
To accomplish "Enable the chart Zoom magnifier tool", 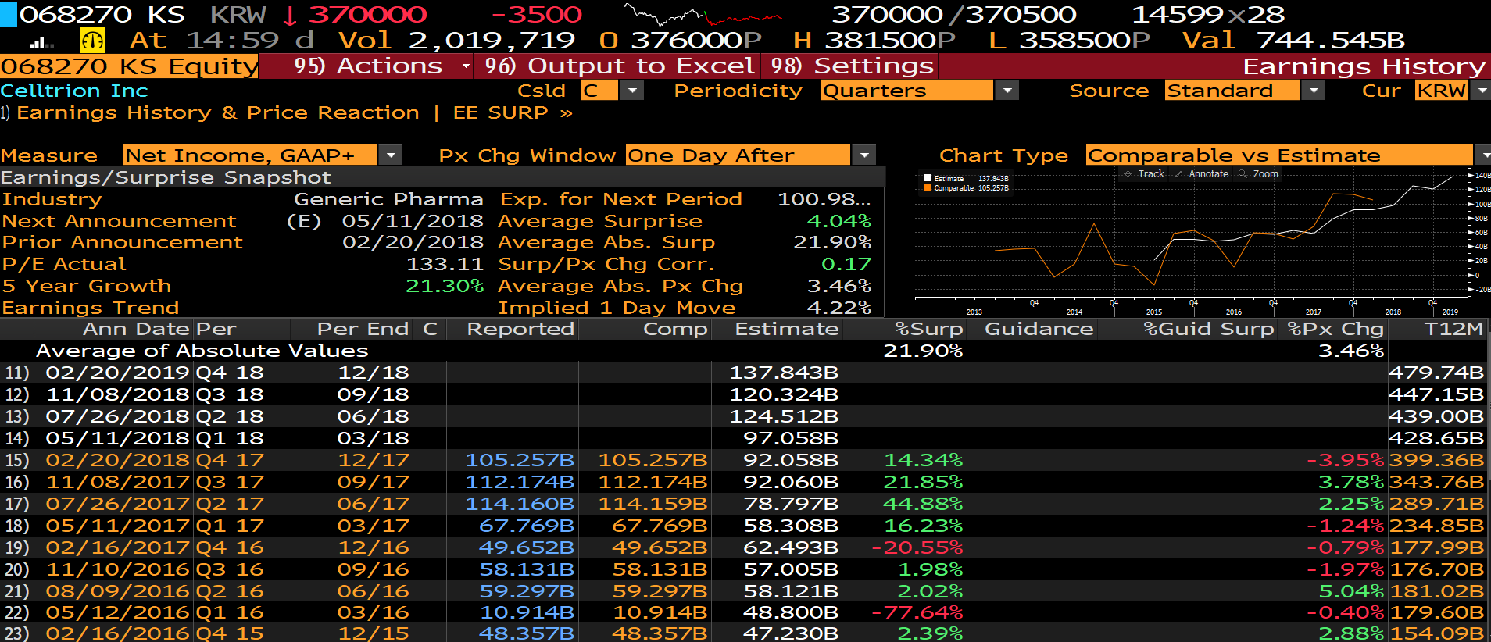I will [x=1258, y=174].
